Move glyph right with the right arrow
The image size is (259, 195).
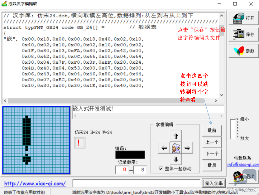187,148
